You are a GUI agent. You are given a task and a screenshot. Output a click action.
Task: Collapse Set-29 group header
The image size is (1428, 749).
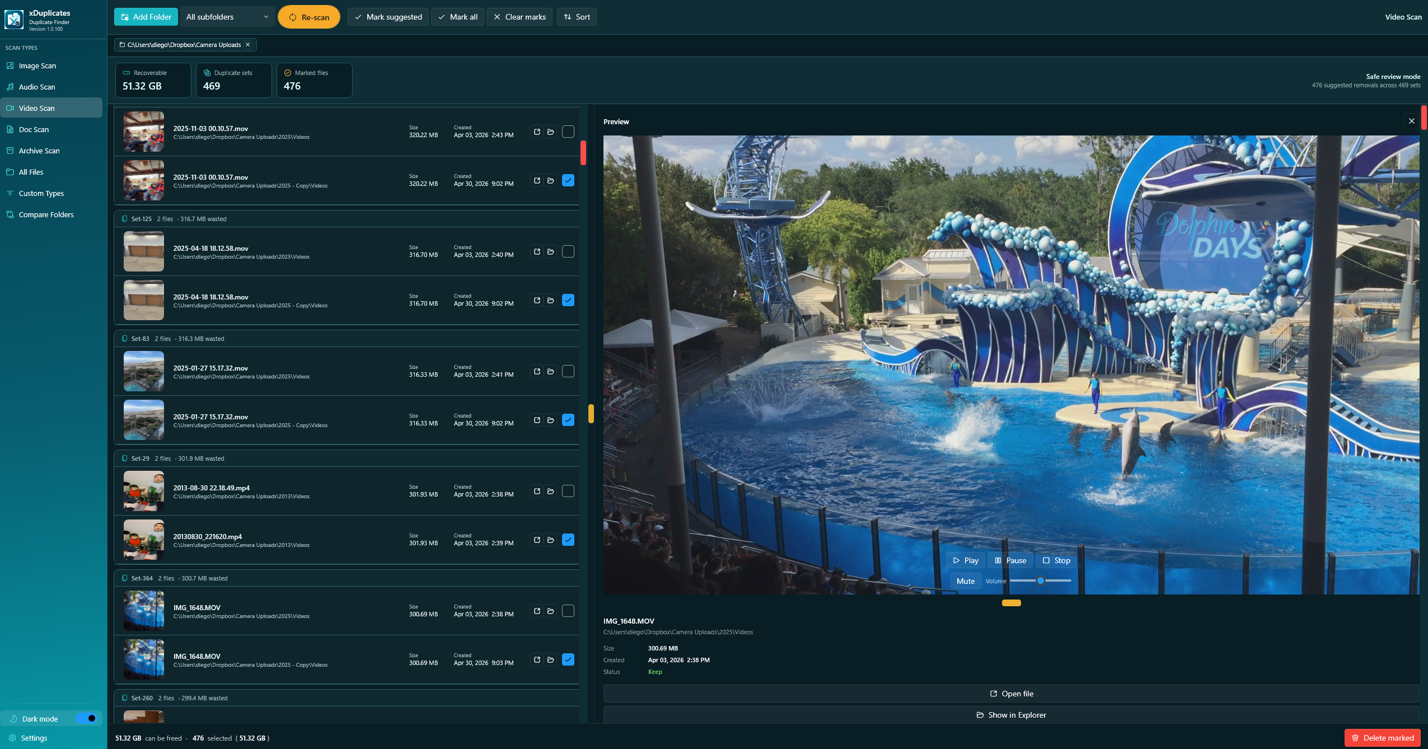pyautogui.click(x=346, y=458)
